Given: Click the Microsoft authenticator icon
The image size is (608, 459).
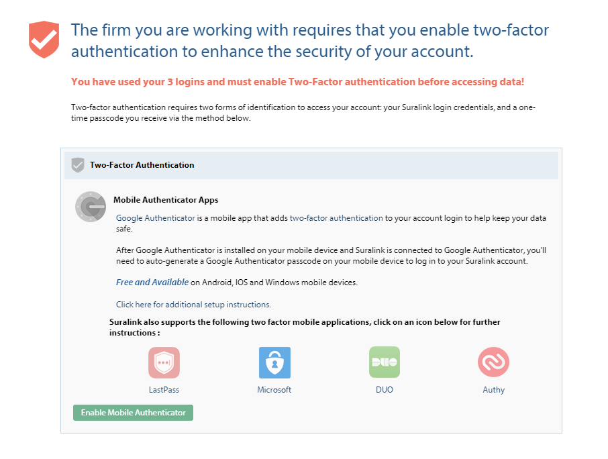Looking at the screenshot, I should 274,362.
